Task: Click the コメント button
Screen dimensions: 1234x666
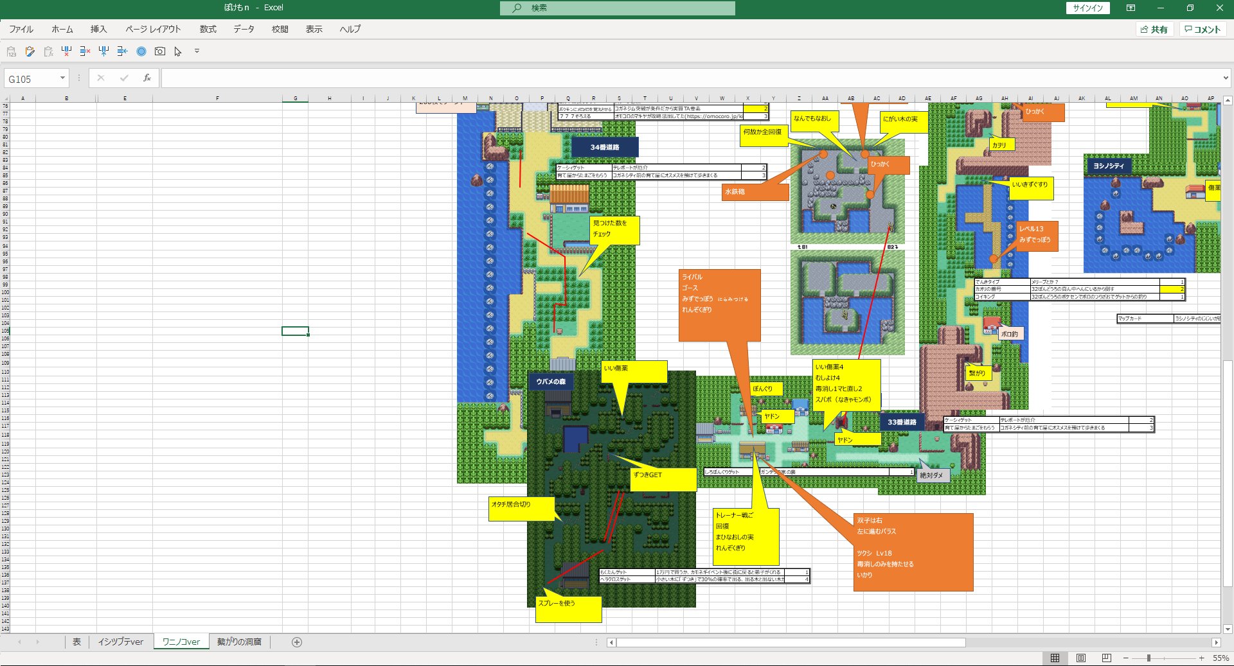Action: point(1203,30)
